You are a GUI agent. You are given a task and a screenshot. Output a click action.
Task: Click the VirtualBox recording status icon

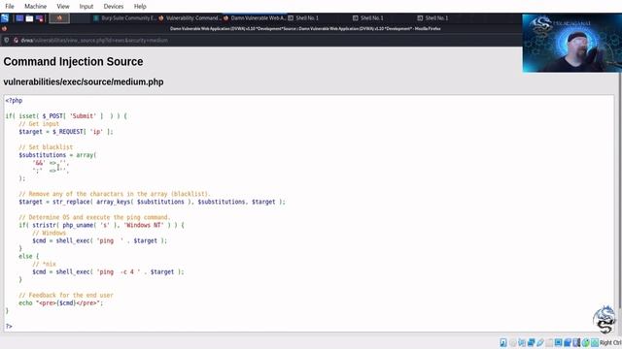568,342
